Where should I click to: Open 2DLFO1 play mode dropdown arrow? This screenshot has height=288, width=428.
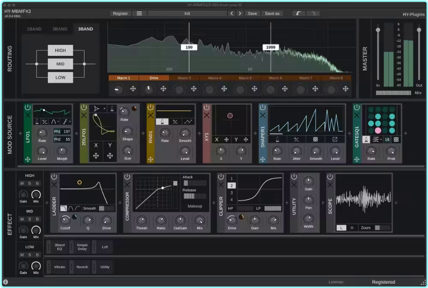pos(104,108)
